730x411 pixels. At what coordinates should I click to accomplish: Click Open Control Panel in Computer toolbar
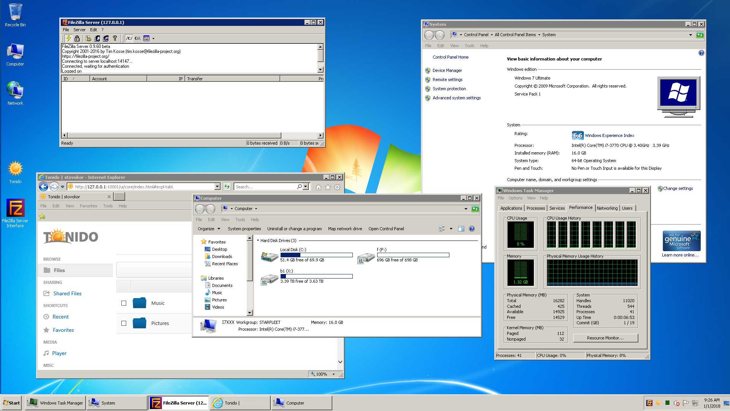386,229
